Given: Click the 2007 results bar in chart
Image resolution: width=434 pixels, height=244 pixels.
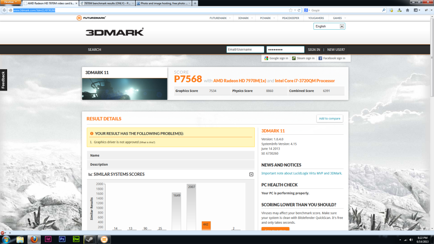Looking at the screenshot, I should click(x=191, y=207).
